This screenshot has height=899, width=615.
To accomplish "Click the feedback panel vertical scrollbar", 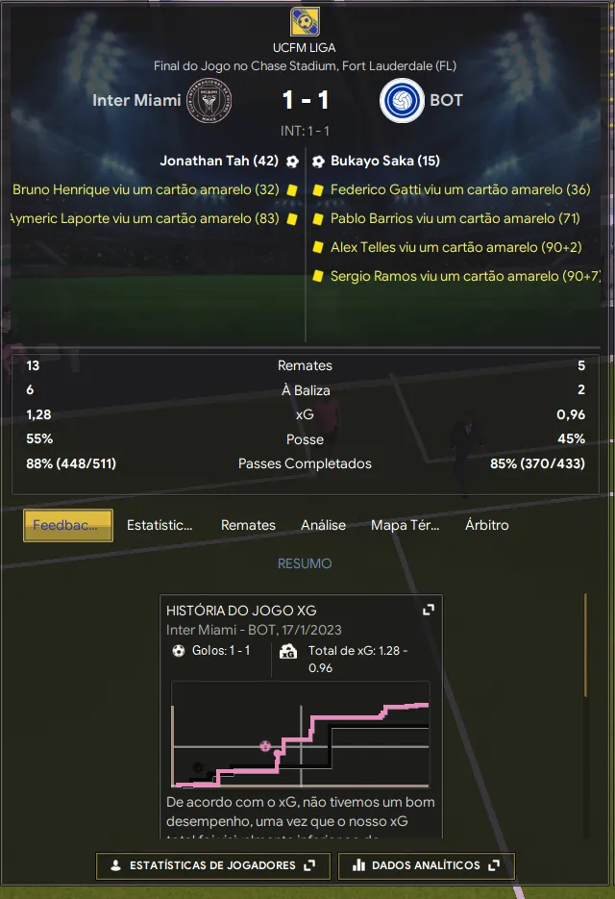I will coord(584,644).
